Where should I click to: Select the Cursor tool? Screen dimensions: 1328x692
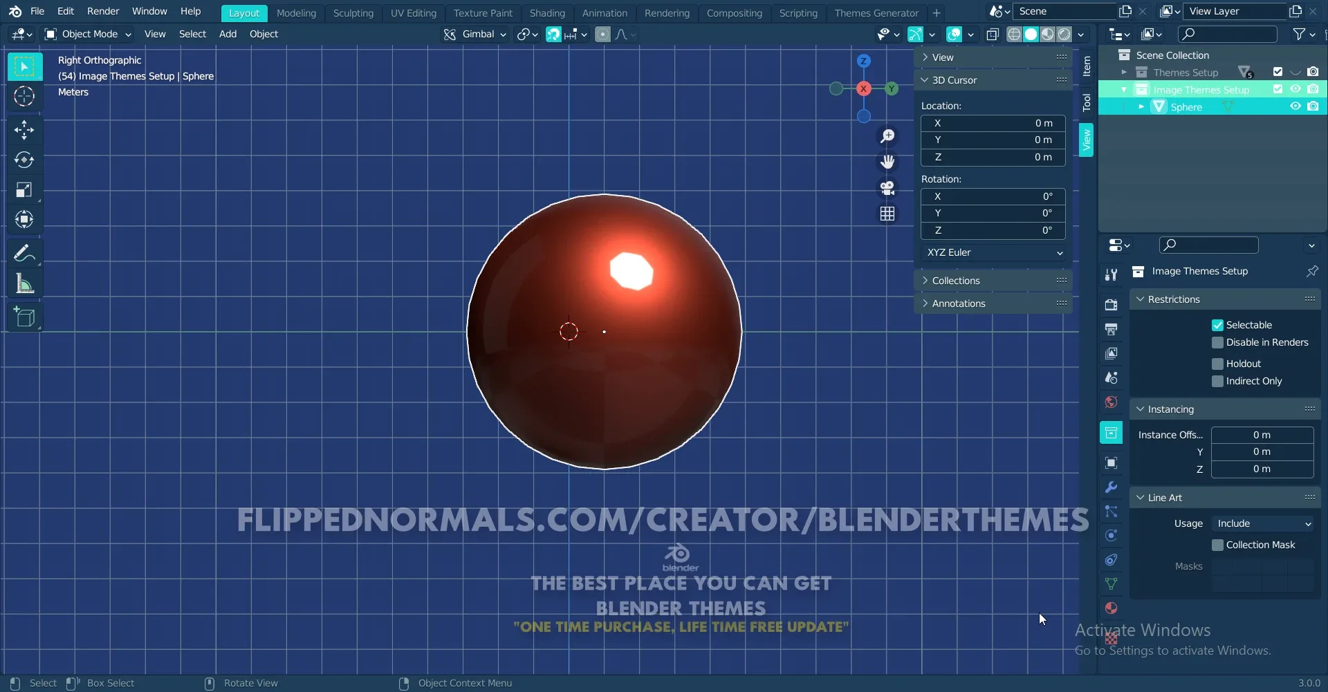[24, 96]
